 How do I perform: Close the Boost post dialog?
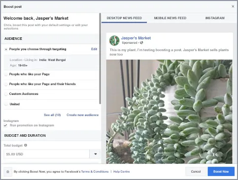coord(233,6)
